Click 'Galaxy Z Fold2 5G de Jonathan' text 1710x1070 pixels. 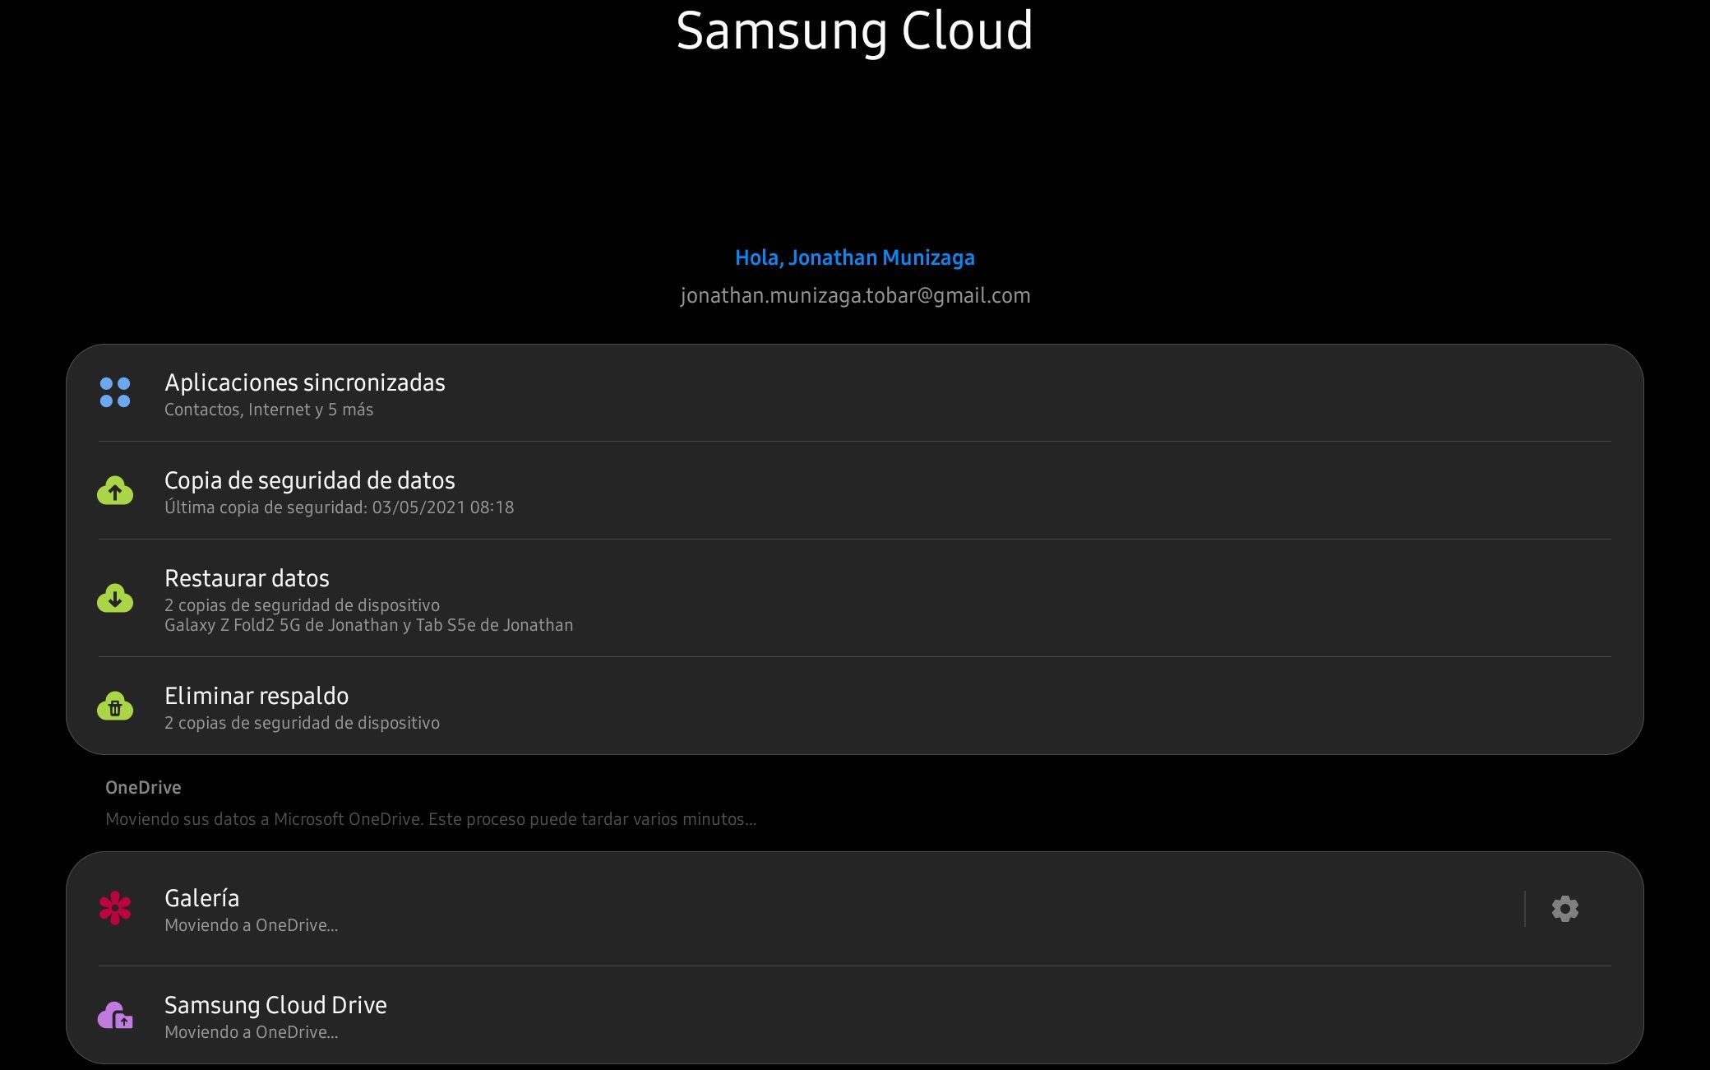click(x=281, y=625)
